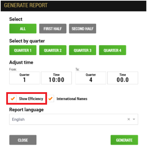Image resolution: width=147 pixels, height=149 pixels.
Task: Edit the To Quarter field
Action: [91, 78]
